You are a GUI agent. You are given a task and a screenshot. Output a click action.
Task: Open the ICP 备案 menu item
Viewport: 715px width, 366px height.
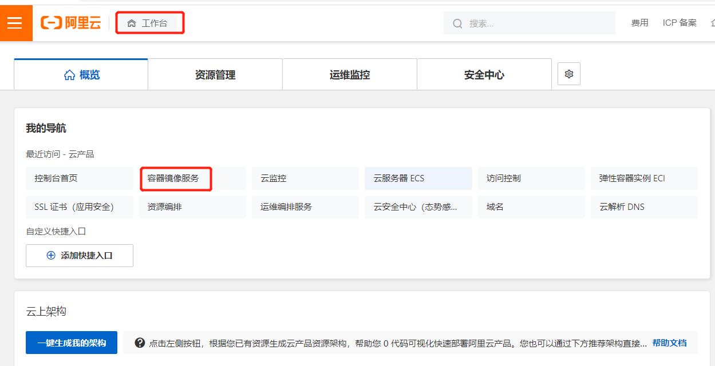[x=680, y=23]
